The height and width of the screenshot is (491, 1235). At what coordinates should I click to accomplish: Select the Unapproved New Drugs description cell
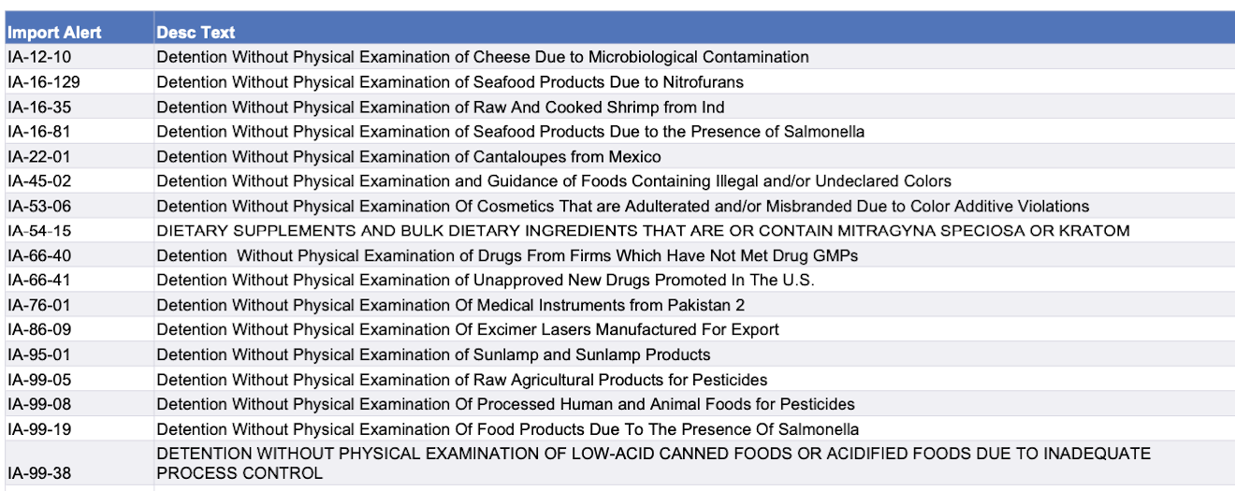point(694,280)
